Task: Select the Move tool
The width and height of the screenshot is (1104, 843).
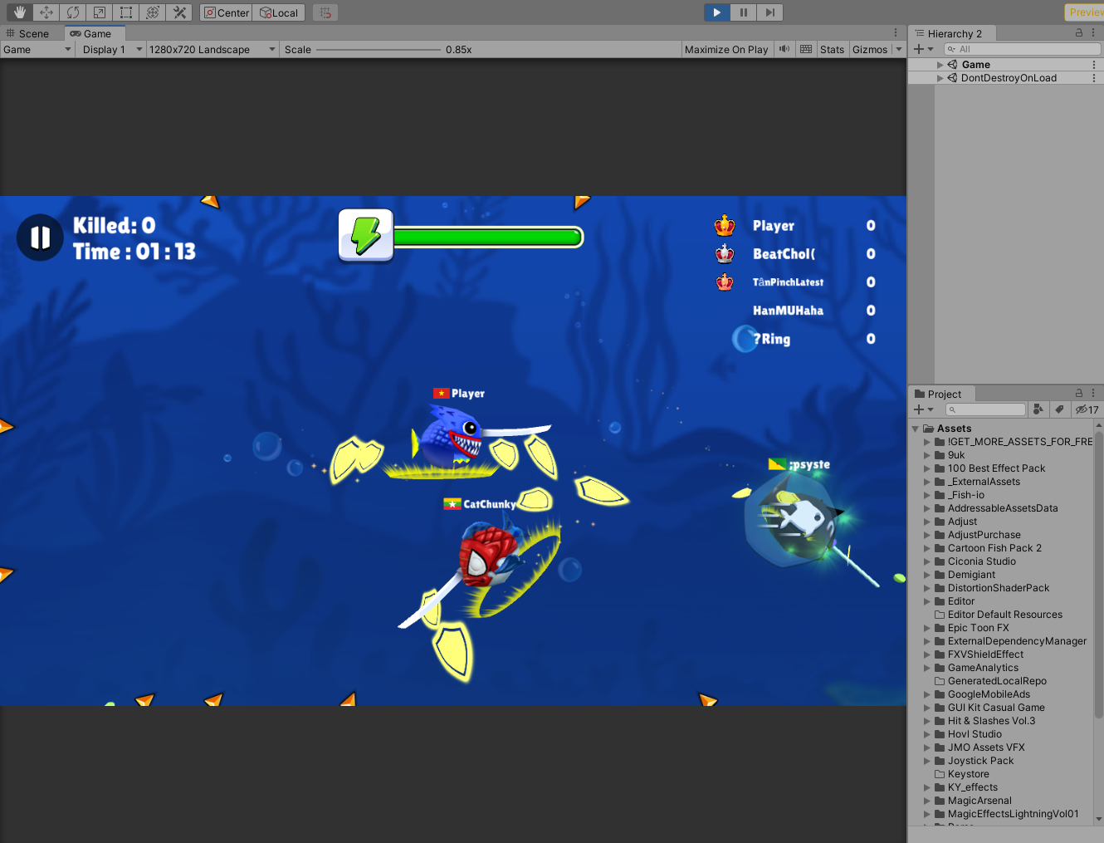Action: click(x=46, y=12)
